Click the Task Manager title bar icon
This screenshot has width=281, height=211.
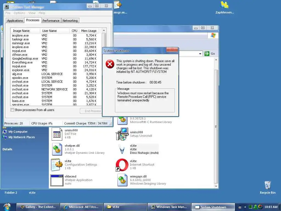[x=7, y=7]
